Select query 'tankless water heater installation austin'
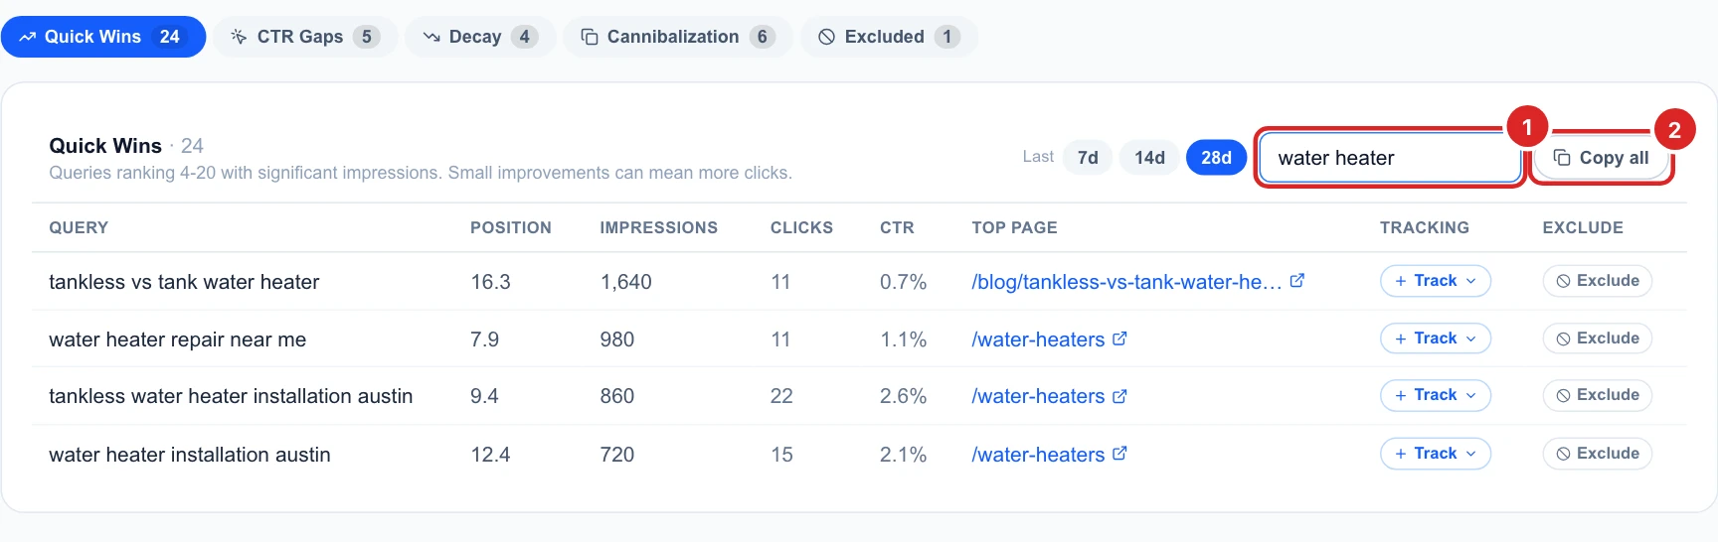This screenshot has height=542, width=1718. tap(231, 396)
